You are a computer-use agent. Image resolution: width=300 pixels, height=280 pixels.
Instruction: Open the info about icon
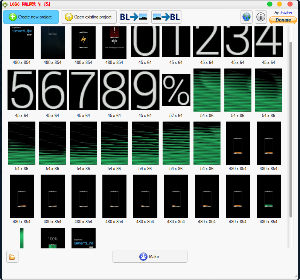point(260,17)
